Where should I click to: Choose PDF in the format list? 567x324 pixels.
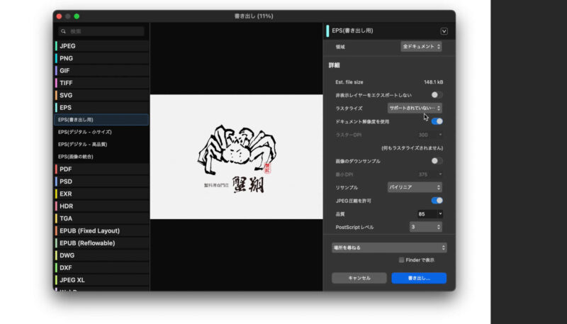tap(102, 169)
